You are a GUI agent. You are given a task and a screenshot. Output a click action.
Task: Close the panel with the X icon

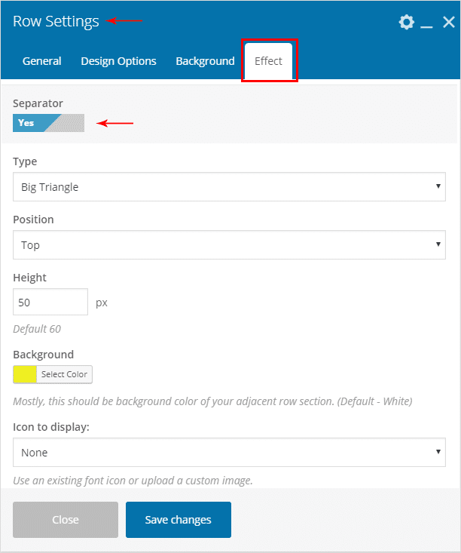(x=448, y=23)
